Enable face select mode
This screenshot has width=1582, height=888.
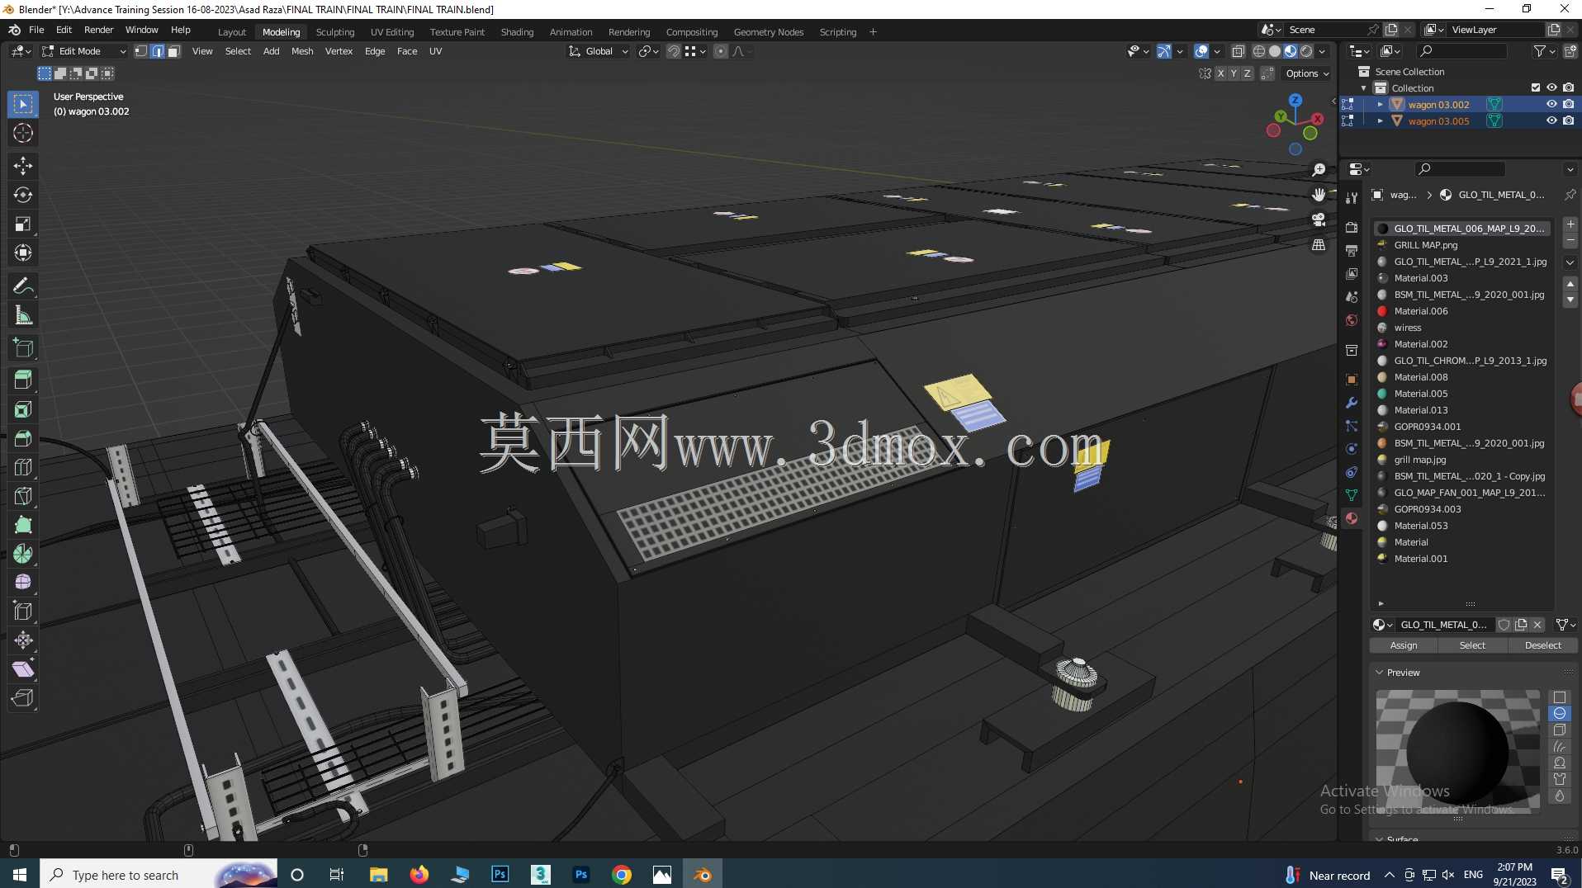point(174,51)
